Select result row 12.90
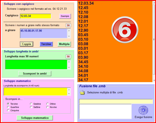This screenshot has height=123, width=156. tap(83, 30)
